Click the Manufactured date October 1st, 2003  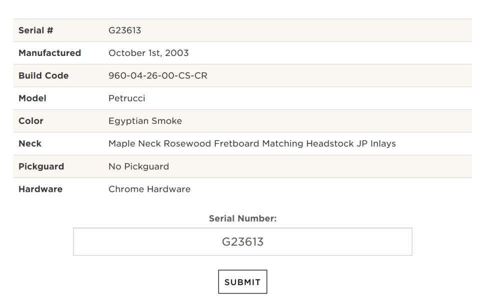coord(148,53)
